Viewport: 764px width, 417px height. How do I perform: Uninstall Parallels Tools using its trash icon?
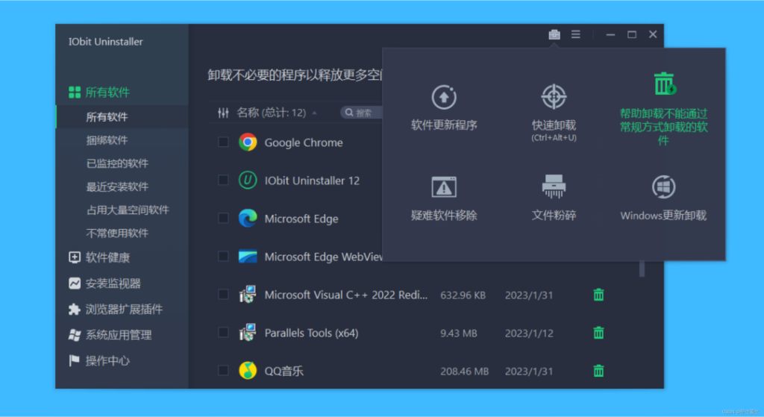coord(598,333)
